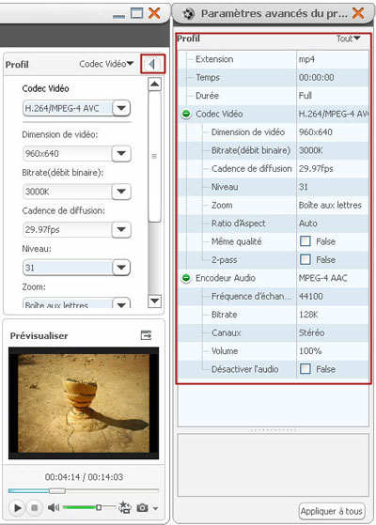
Task: Select the Durée Full row
Action: [x=274, y=96]
